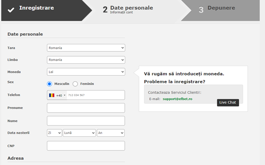This screenshot has width=265, height=165.
Task: Click the 'Limba' field label
Action: 12,60
